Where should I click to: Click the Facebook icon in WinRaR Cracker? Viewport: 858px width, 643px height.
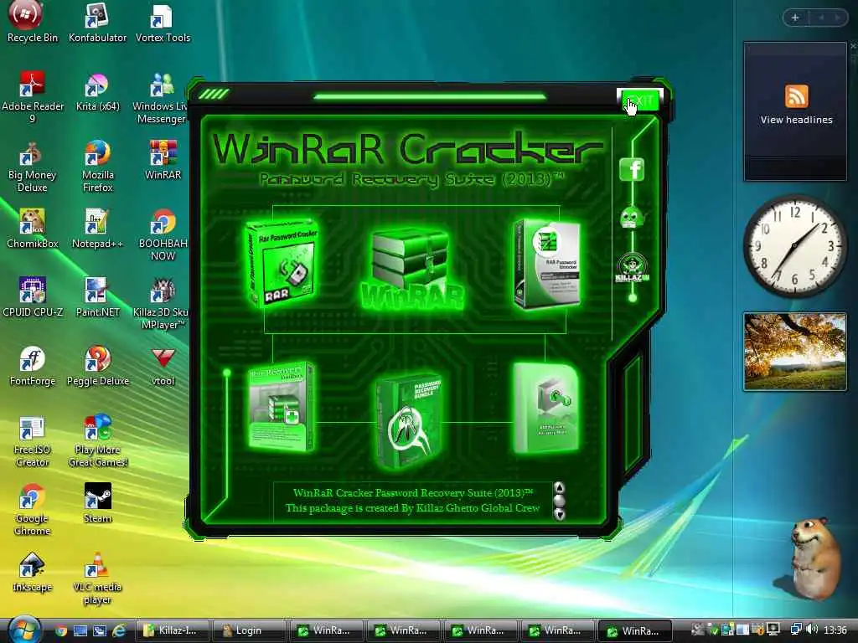coord(632,169)
